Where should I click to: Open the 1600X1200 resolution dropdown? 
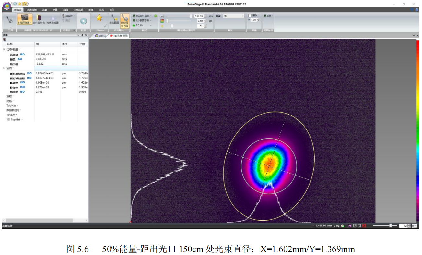143,16
